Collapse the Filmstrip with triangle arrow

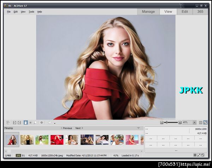pyautogui.click(x=138, y=128)
